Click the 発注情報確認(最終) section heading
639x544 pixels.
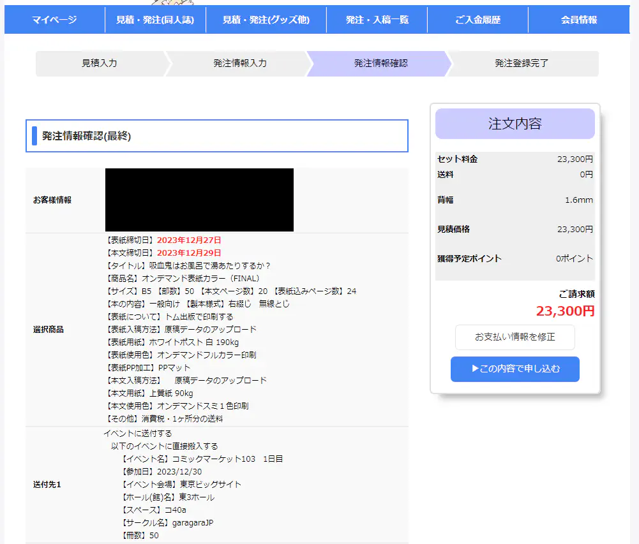87,136
